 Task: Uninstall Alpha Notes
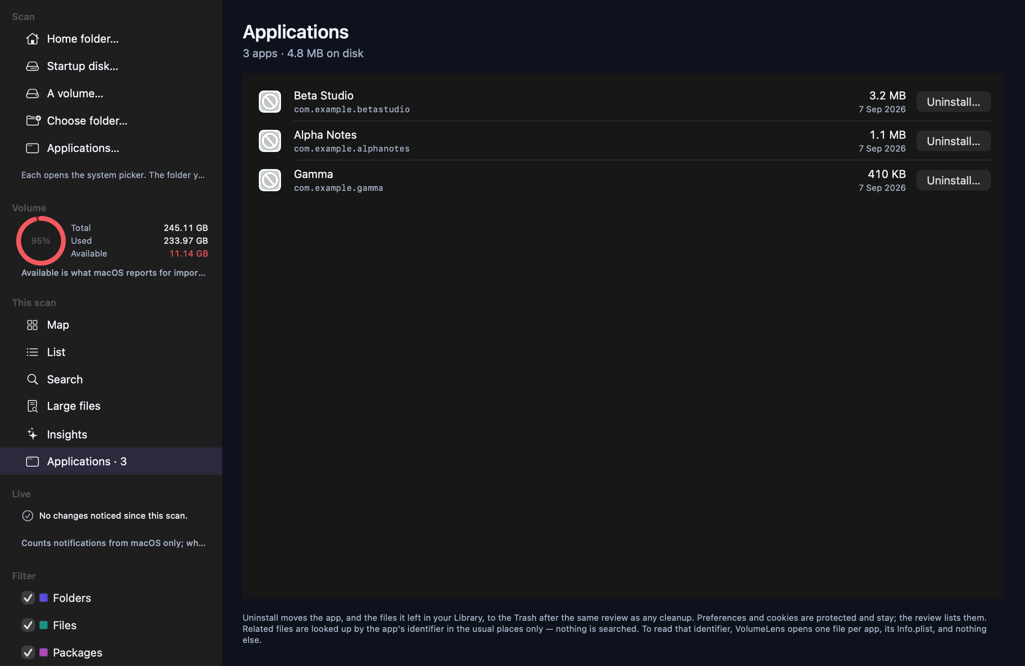point(953,141)
